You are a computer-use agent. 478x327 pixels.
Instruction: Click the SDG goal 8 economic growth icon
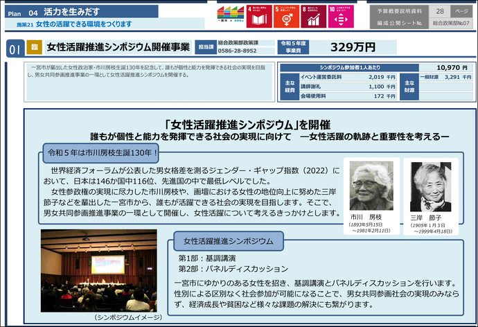(x=313, y=17)
